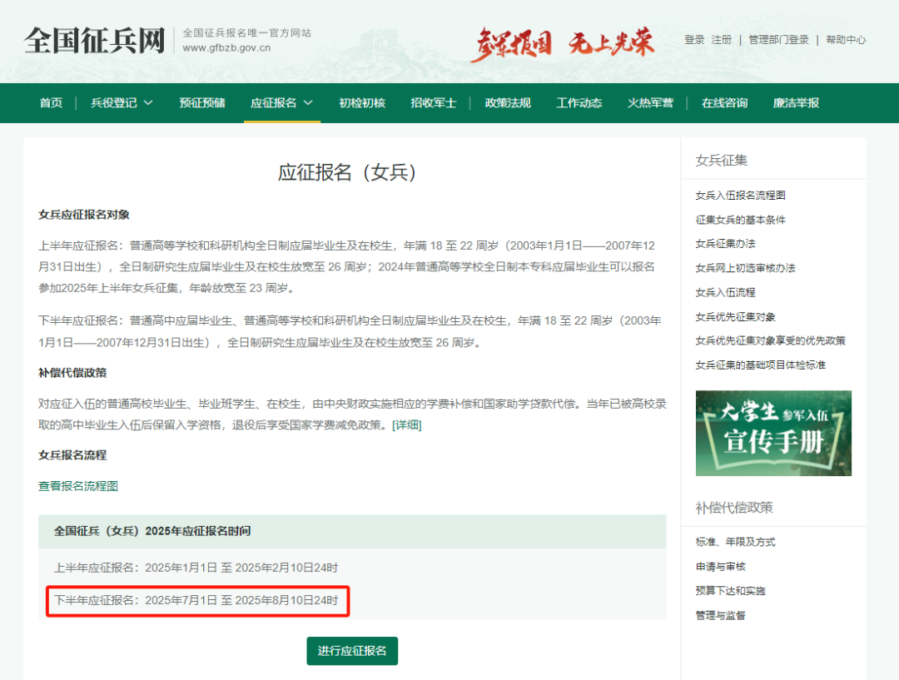The height and width of the screenshot is (680, 899).
Task: Click the 工作动态 navigation item
Action: [579, 102]
